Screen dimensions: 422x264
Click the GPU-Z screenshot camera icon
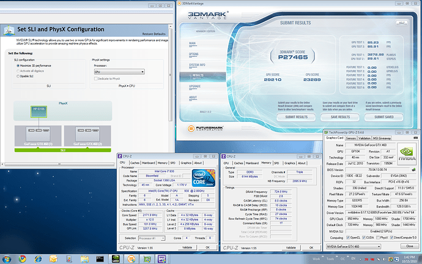[416, 138]
